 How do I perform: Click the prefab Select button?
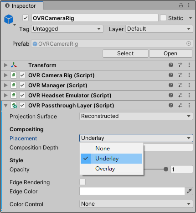(x=125, y=53)
